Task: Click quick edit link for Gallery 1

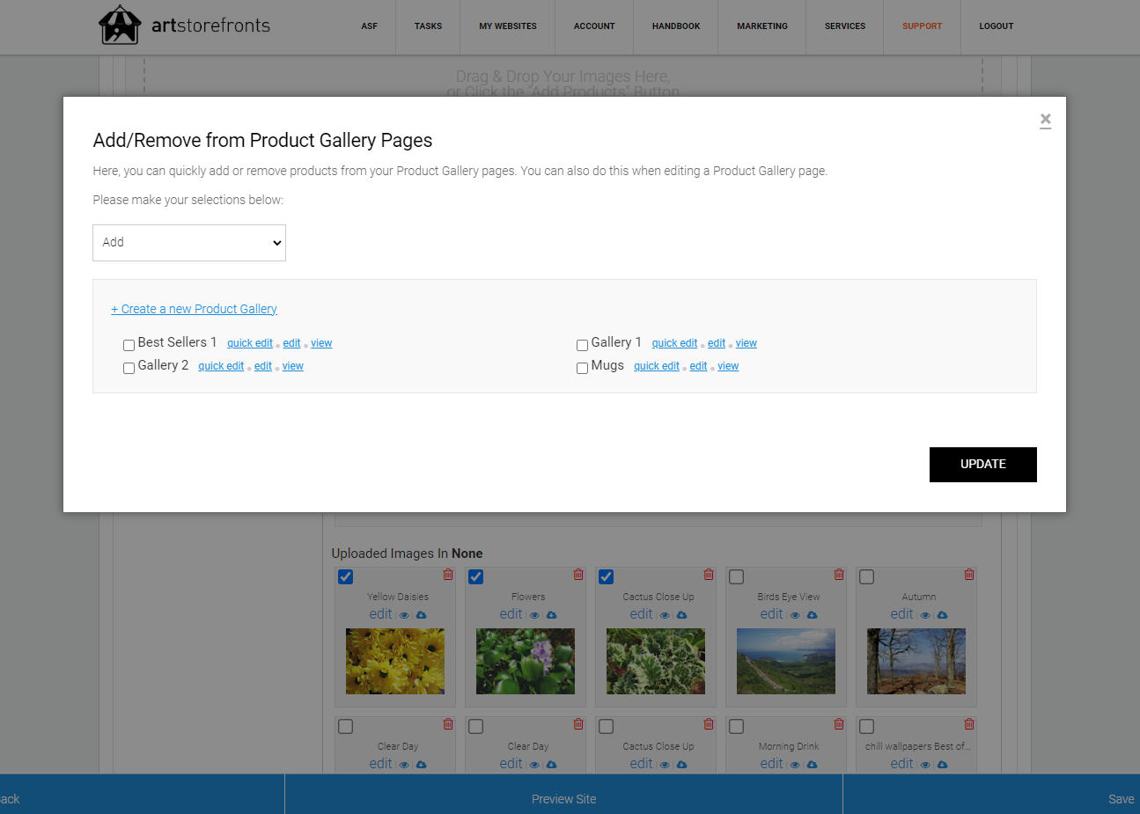Action: [674, 343]
